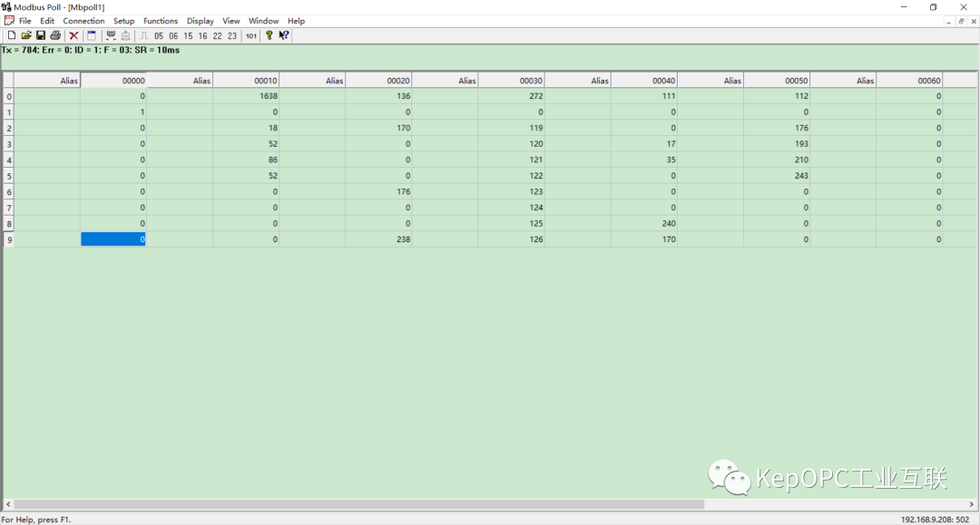
Task: Open the Window menu
Action: pos(264,21)
